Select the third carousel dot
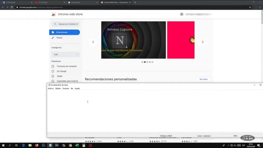The width and height of the screenshot is (263, 148). pyautogui.click(x=147, y=62)
